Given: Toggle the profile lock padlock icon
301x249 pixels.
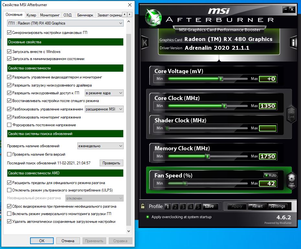Looking at the screenshot, I should [143, 206].
